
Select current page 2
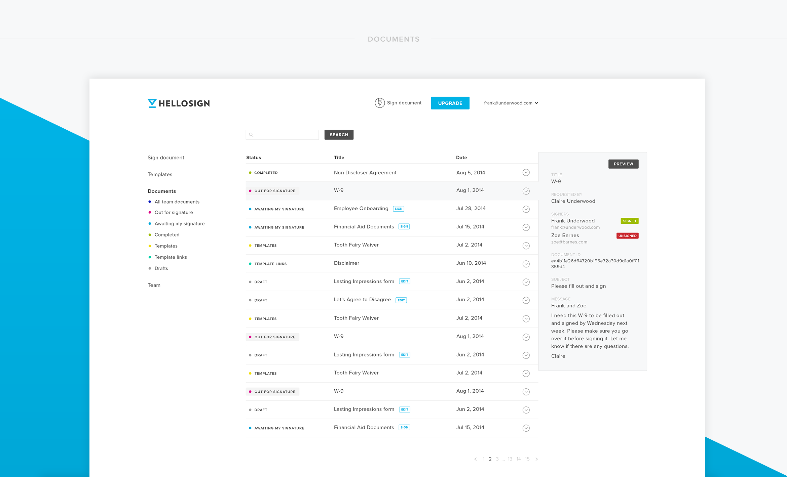pos(490,459)
